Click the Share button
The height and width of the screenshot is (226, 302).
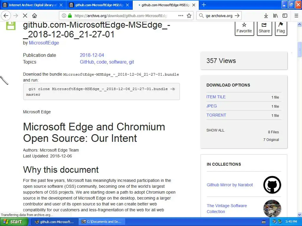pyautogui.click(x=264, y=29)
